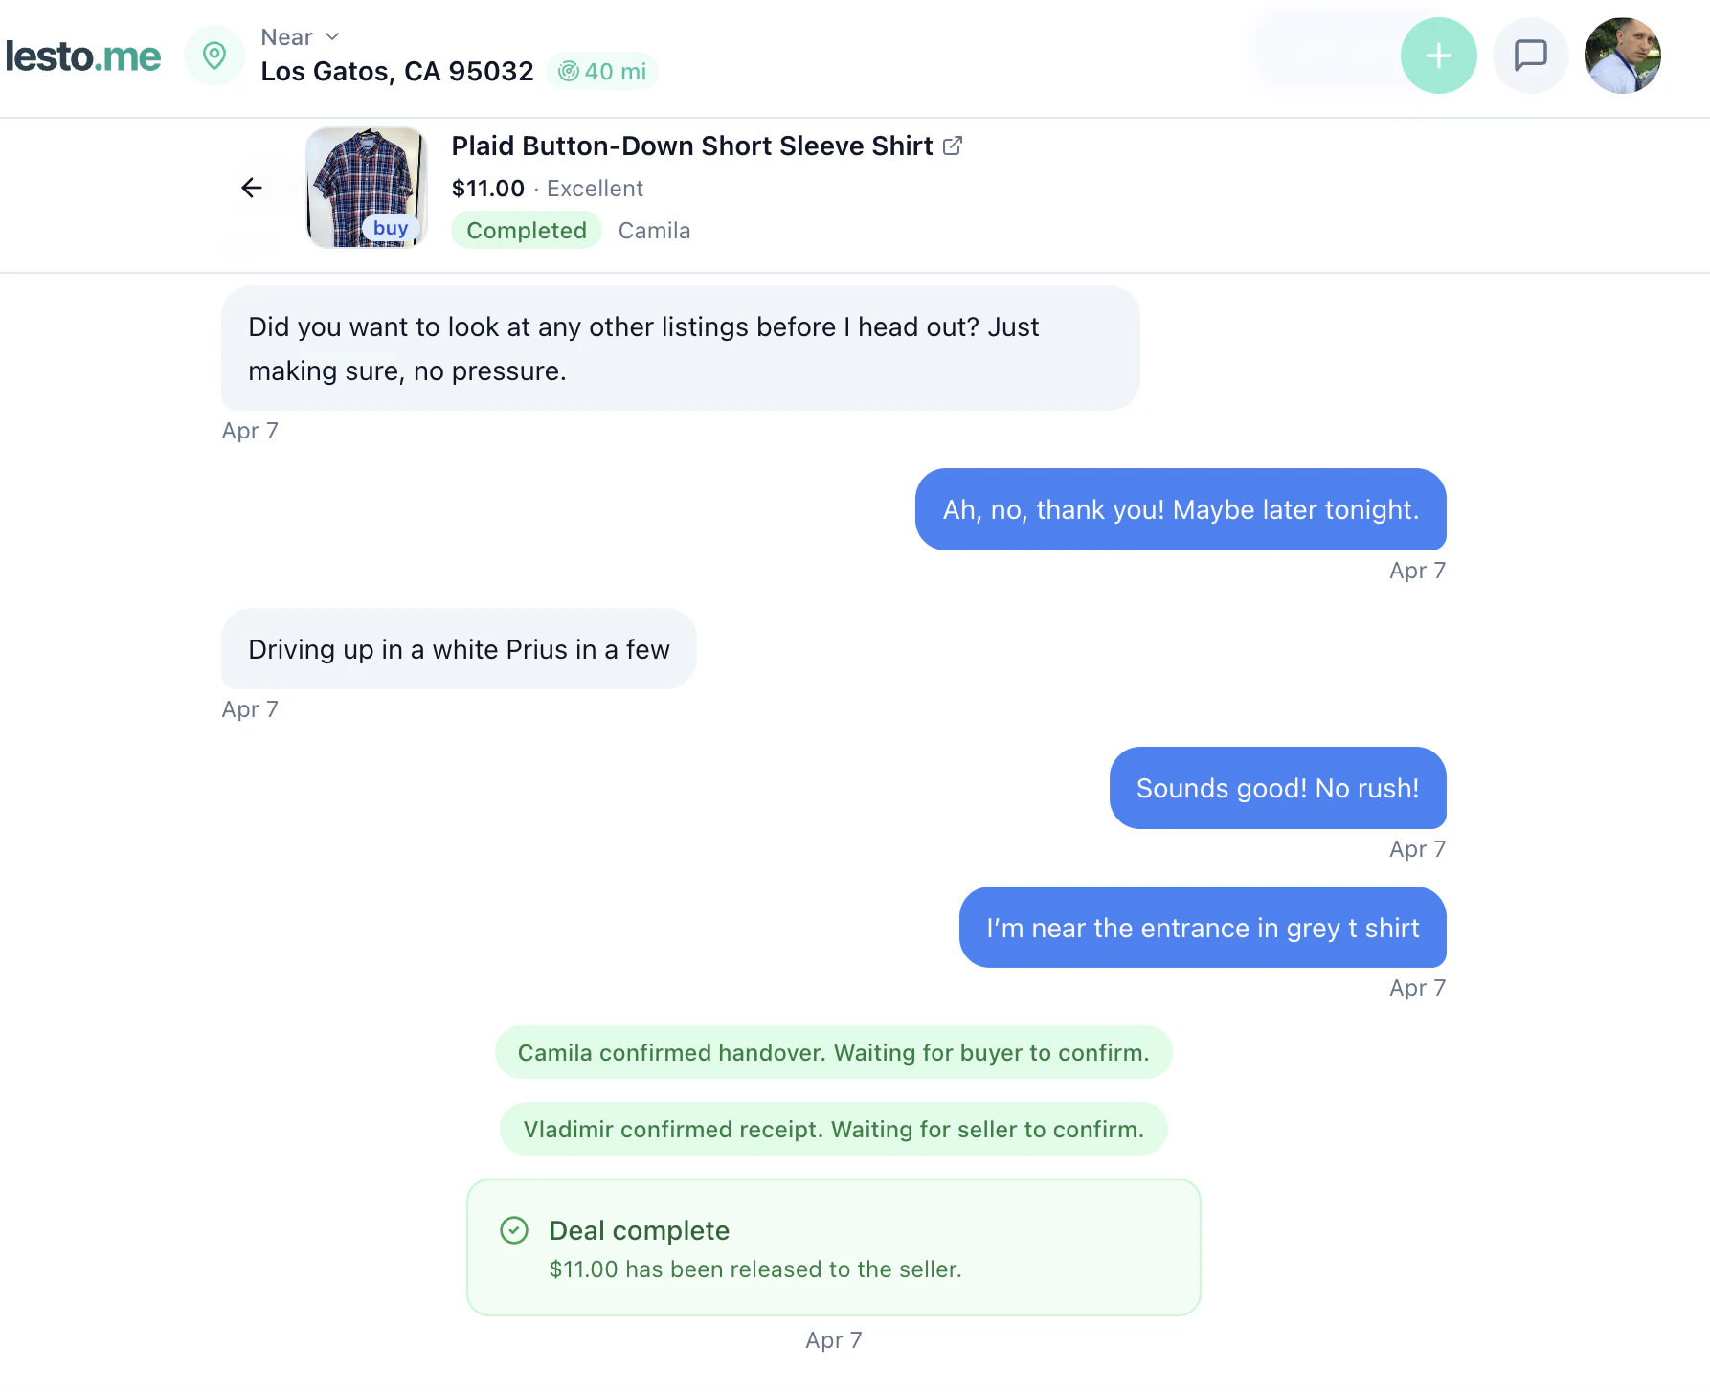Screen dimensions: 1710x1392
Task: Click the Completed status badge
Action: pos(527,231)
